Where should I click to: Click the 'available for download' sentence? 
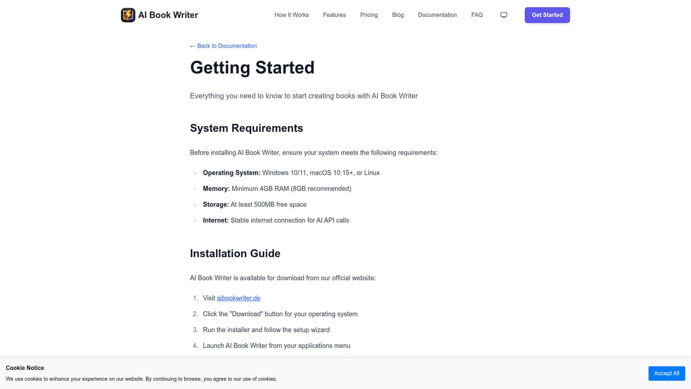[x=283, y=278]
